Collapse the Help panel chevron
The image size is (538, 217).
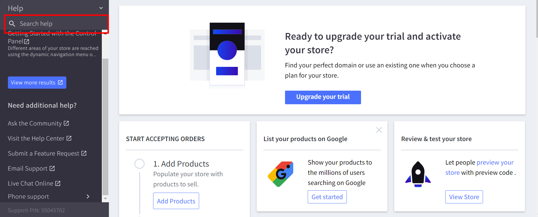[x=101, y=8]
